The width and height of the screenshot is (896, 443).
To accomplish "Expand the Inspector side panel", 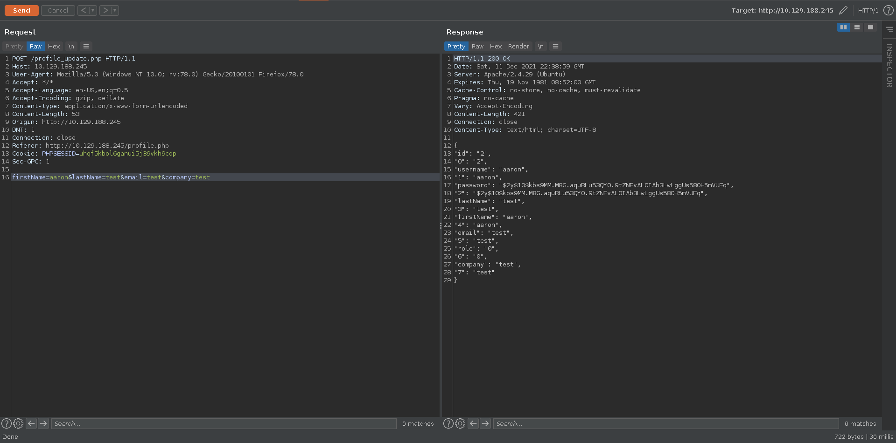I will (x=889, y=65).
